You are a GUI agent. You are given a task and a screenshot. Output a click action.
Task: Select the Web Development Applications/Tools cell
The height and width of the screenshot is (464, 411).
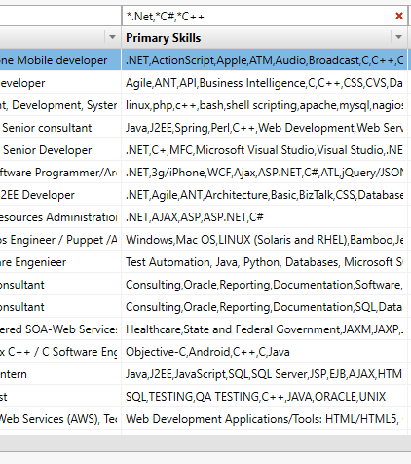click(x=264, y=419)
